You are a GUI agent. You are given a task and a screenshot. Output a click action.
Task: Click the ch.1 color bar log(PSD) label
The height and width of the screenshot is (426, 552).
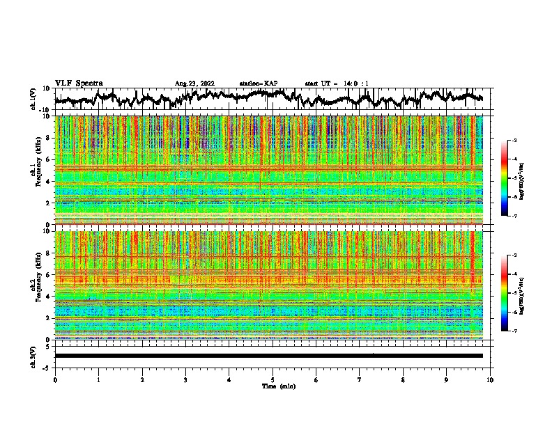(522, 182)
